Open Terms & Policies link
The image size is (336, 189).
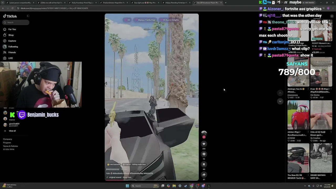click(10, 146)
